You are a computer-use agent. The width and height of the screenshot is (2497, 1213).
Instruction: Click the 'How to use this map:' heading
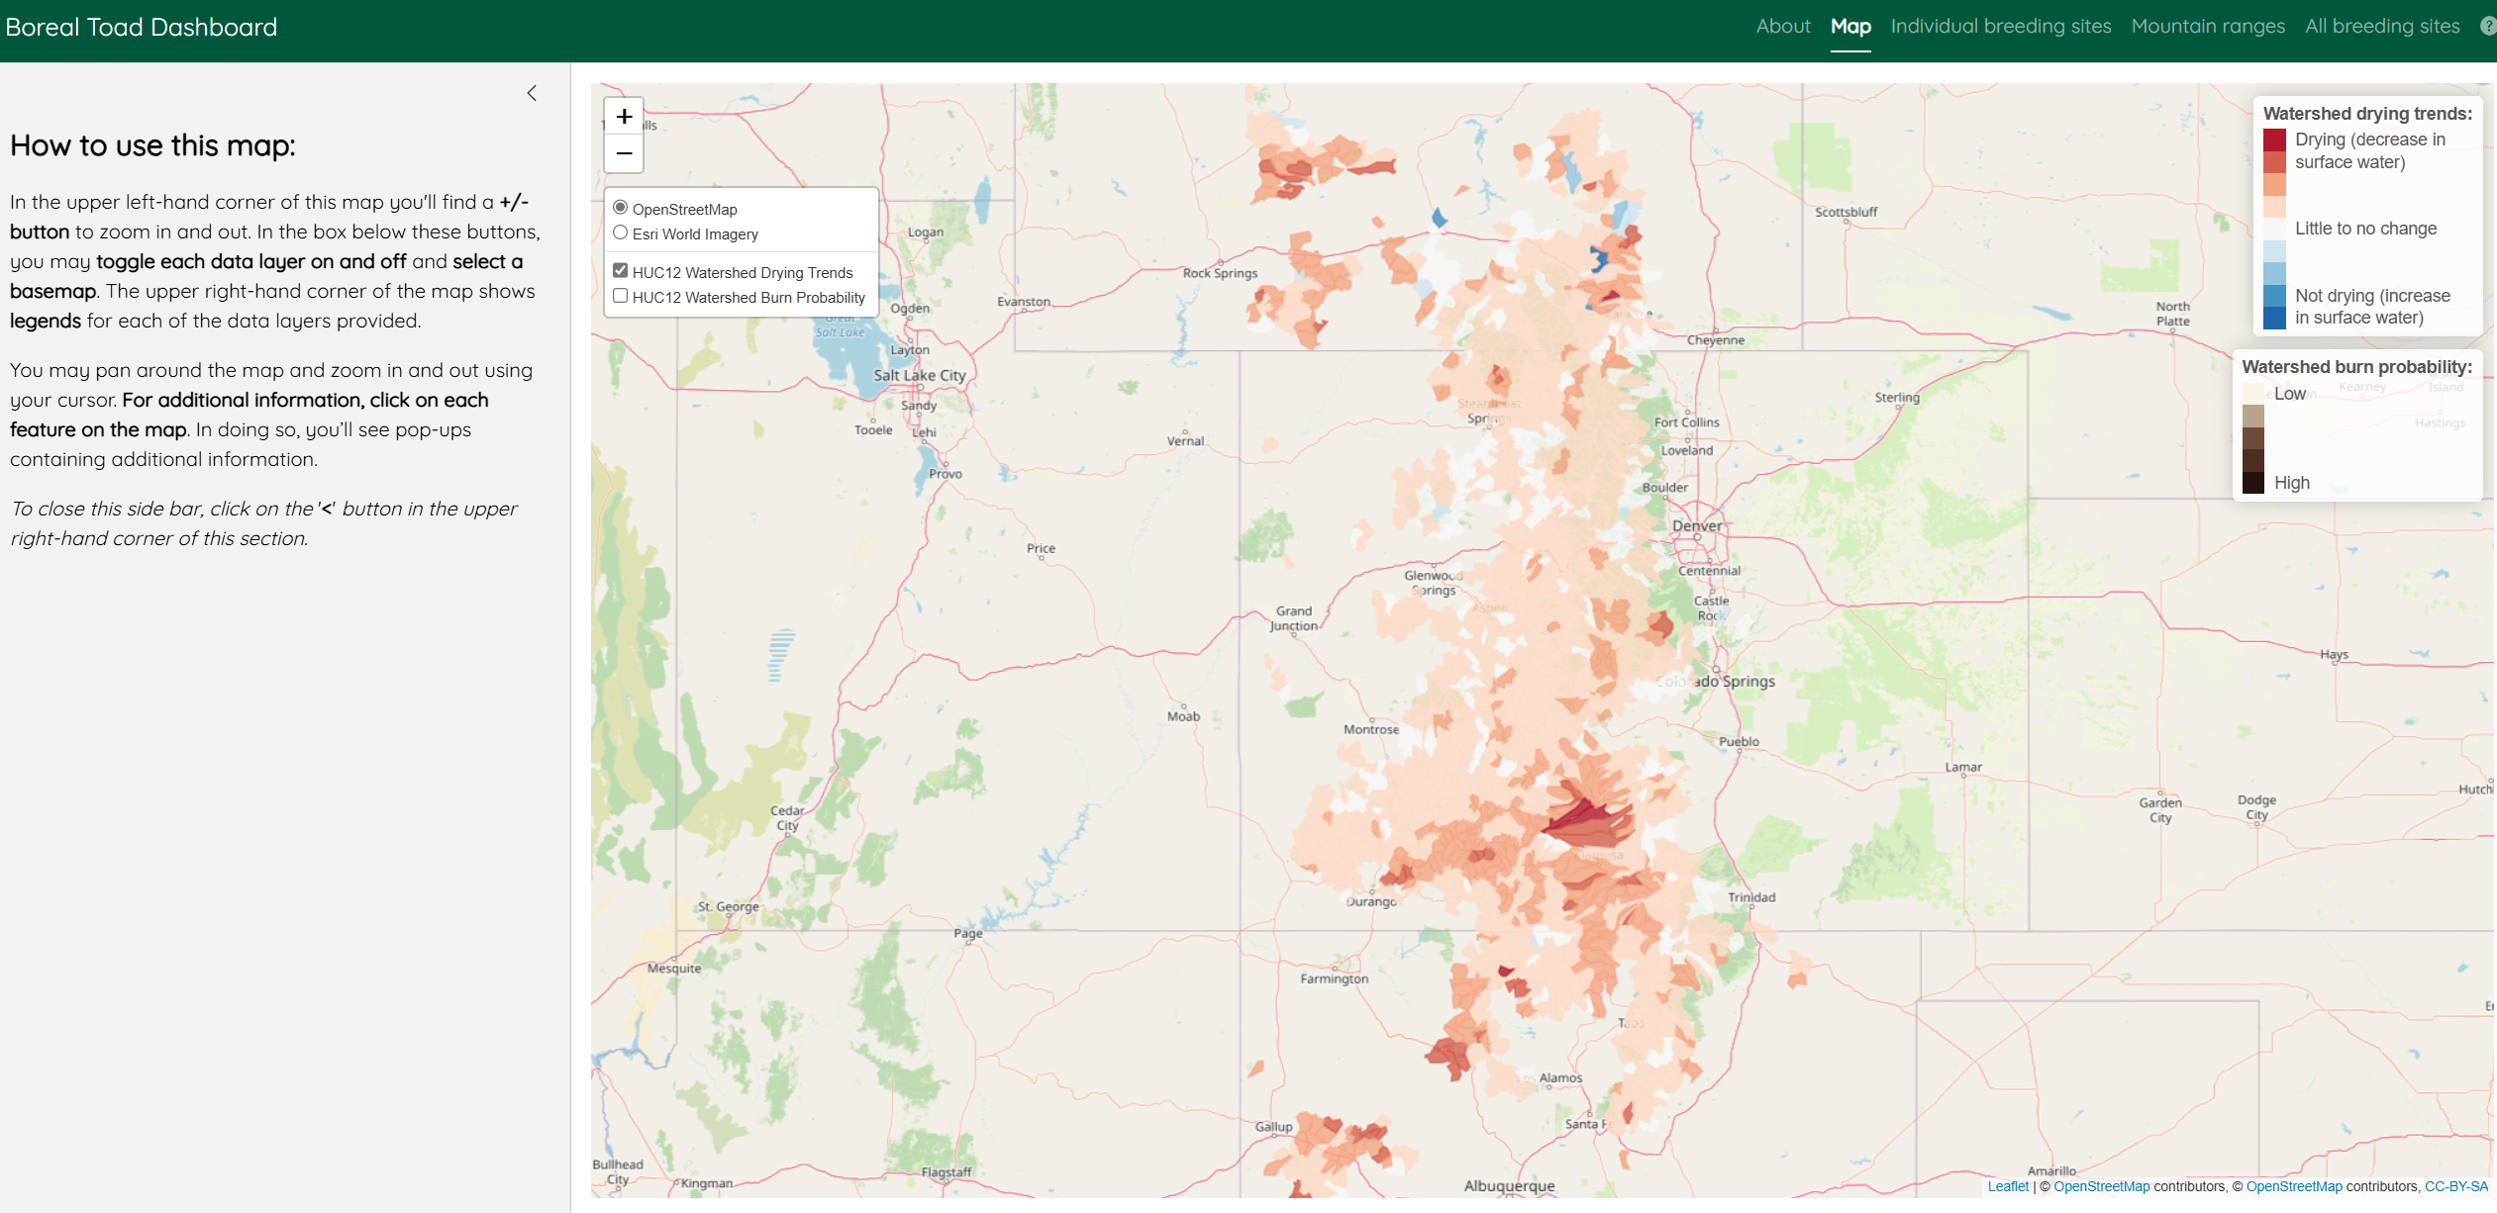(152, 145)
